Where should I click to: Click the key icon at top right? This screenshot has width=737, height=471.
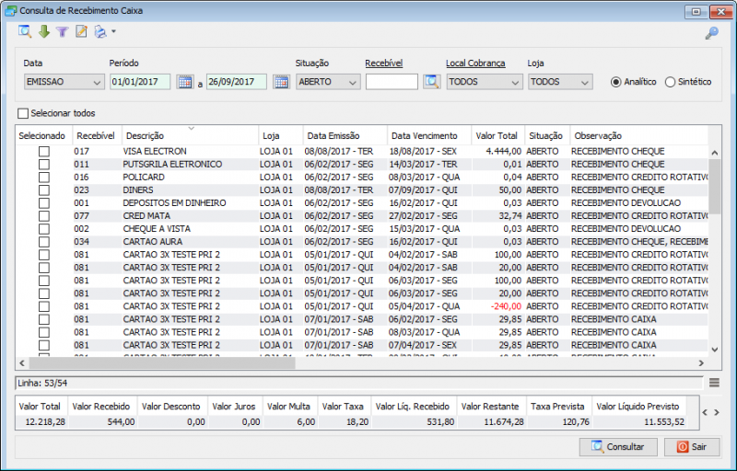(x=711, y=33)
